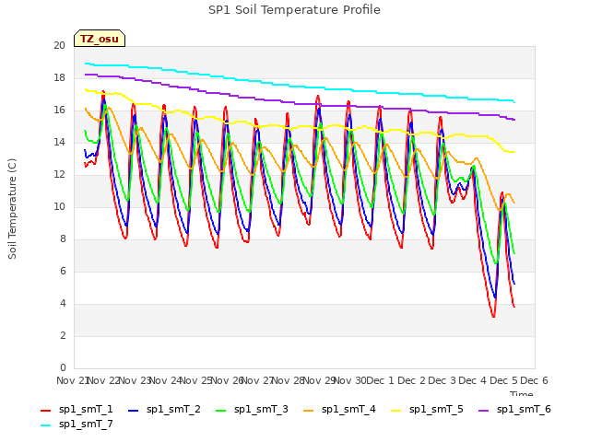Click the TZ_osu annotation label

(100, 39)
